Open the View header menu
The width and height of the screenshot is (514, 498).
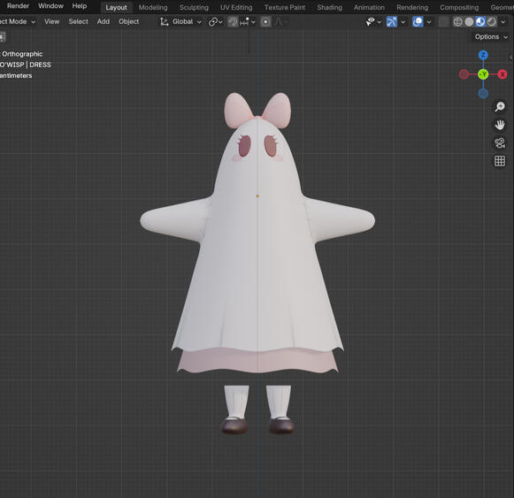coord(52,21)
